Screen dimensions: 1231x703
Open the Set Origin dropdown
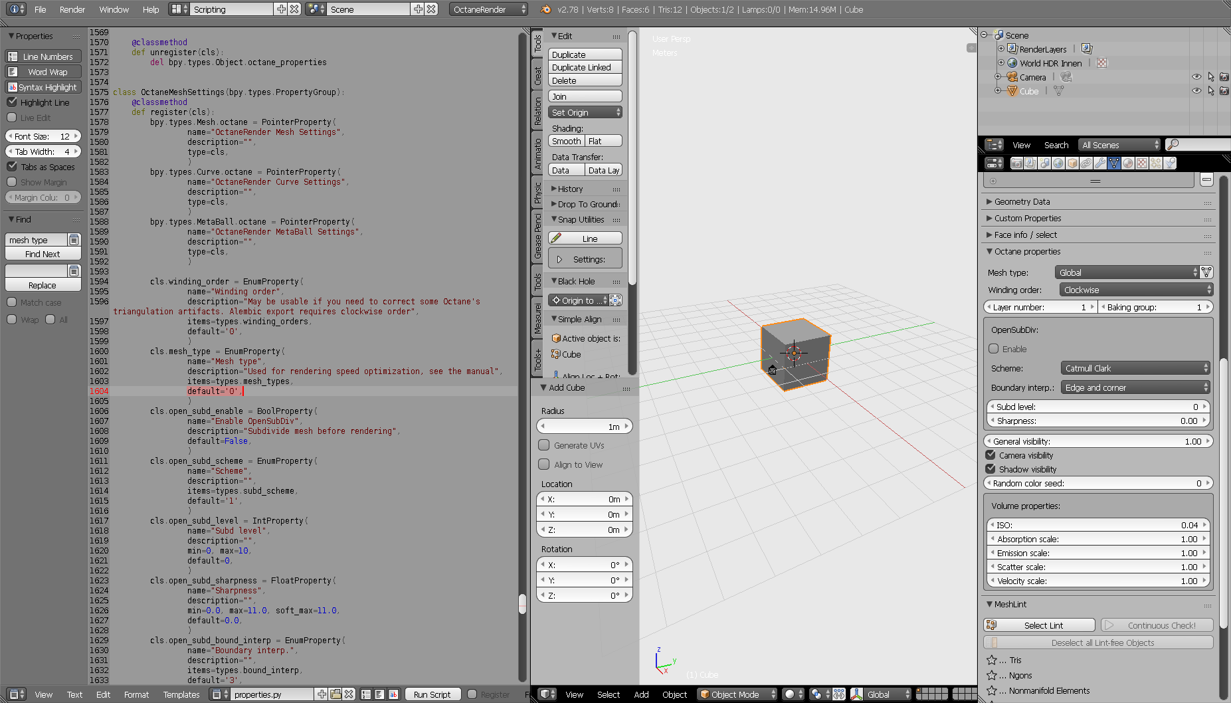(x=585, y=112)
